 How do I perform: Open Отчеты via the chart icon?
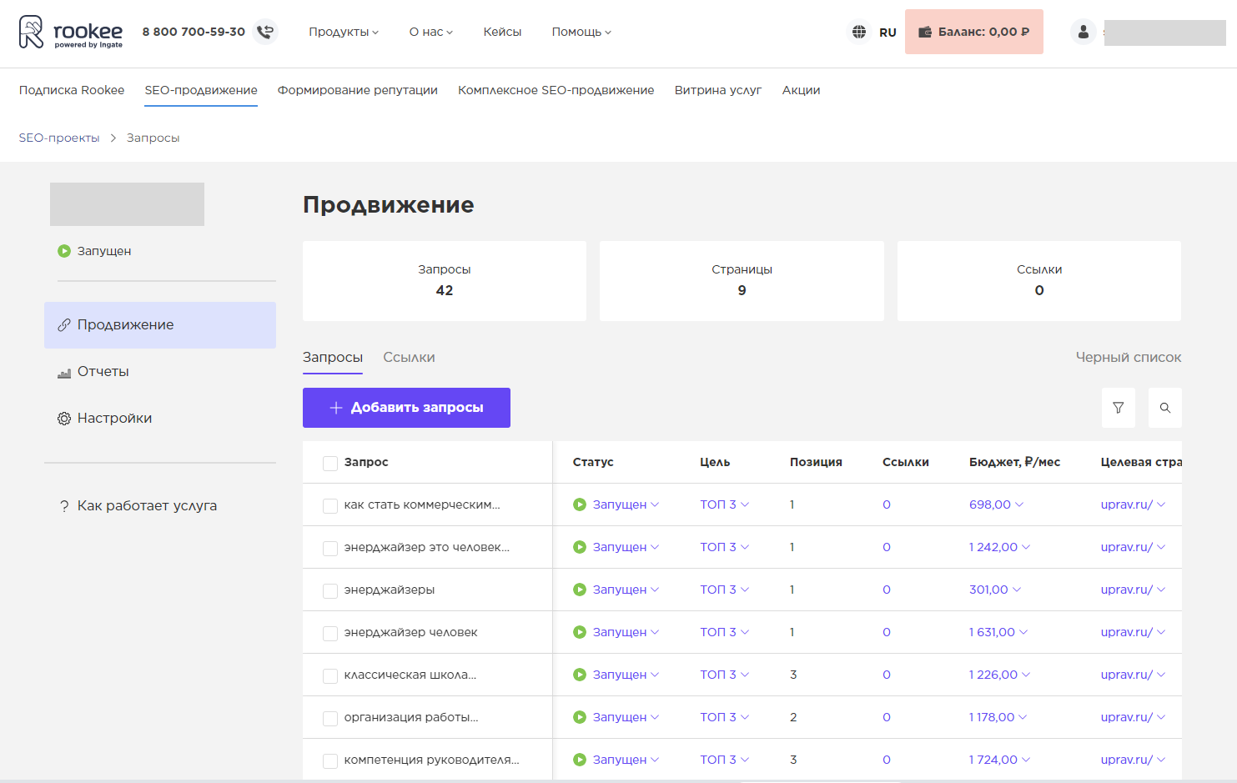pos(64,372)
